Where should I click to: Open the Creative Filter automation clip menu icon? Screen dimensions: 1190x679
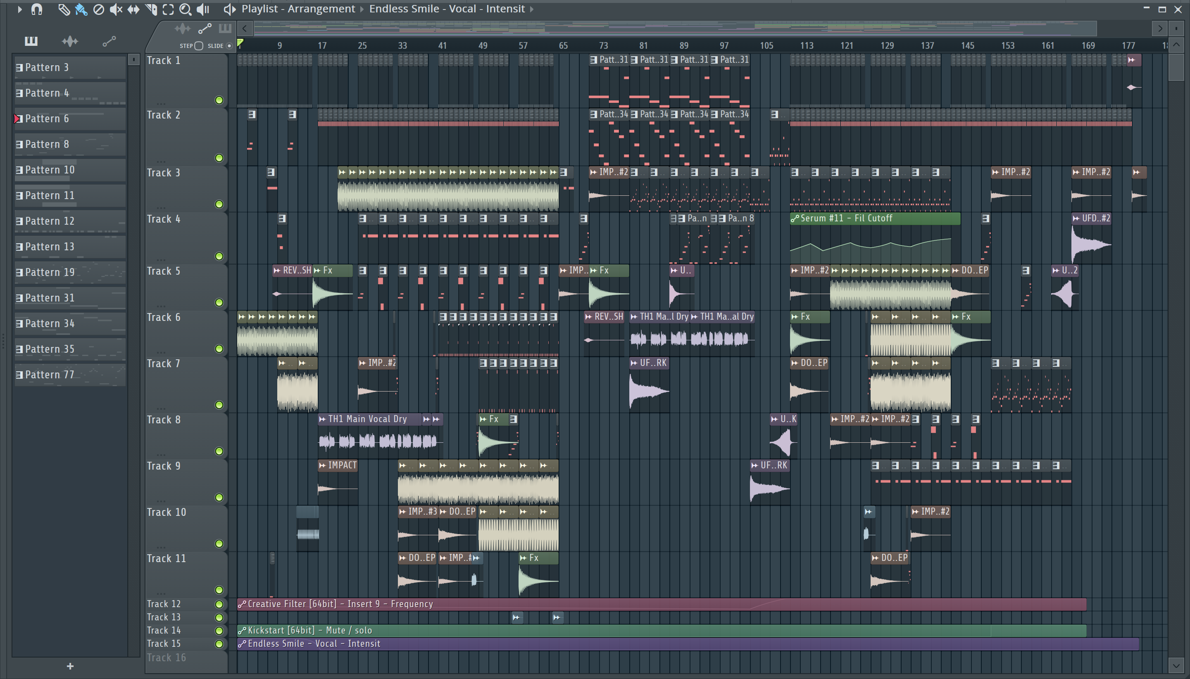pos(242,604)
